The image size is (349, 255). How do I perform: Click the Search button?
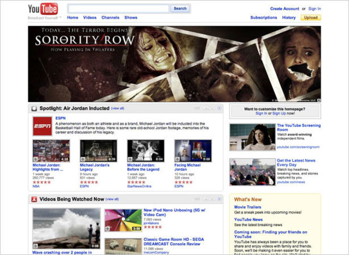pyautogui.click(x=180, y=9)
